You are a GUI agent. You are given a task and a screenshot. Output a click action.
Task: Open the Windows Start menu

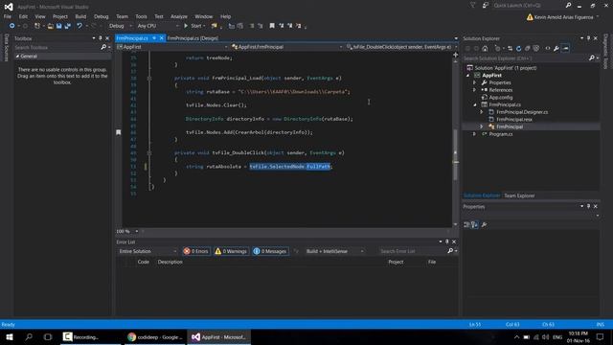10,336
